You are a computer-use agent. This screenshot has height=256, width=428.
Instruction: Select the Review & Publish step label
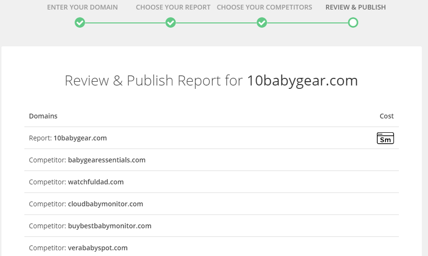355,7
